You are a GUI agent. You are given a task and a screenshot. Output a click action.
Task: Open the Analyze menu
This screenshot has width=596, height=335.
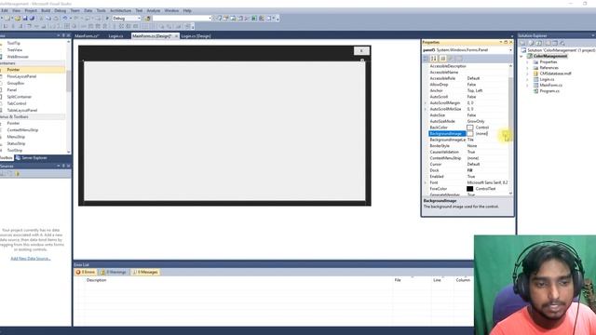[x=154, y=10]
